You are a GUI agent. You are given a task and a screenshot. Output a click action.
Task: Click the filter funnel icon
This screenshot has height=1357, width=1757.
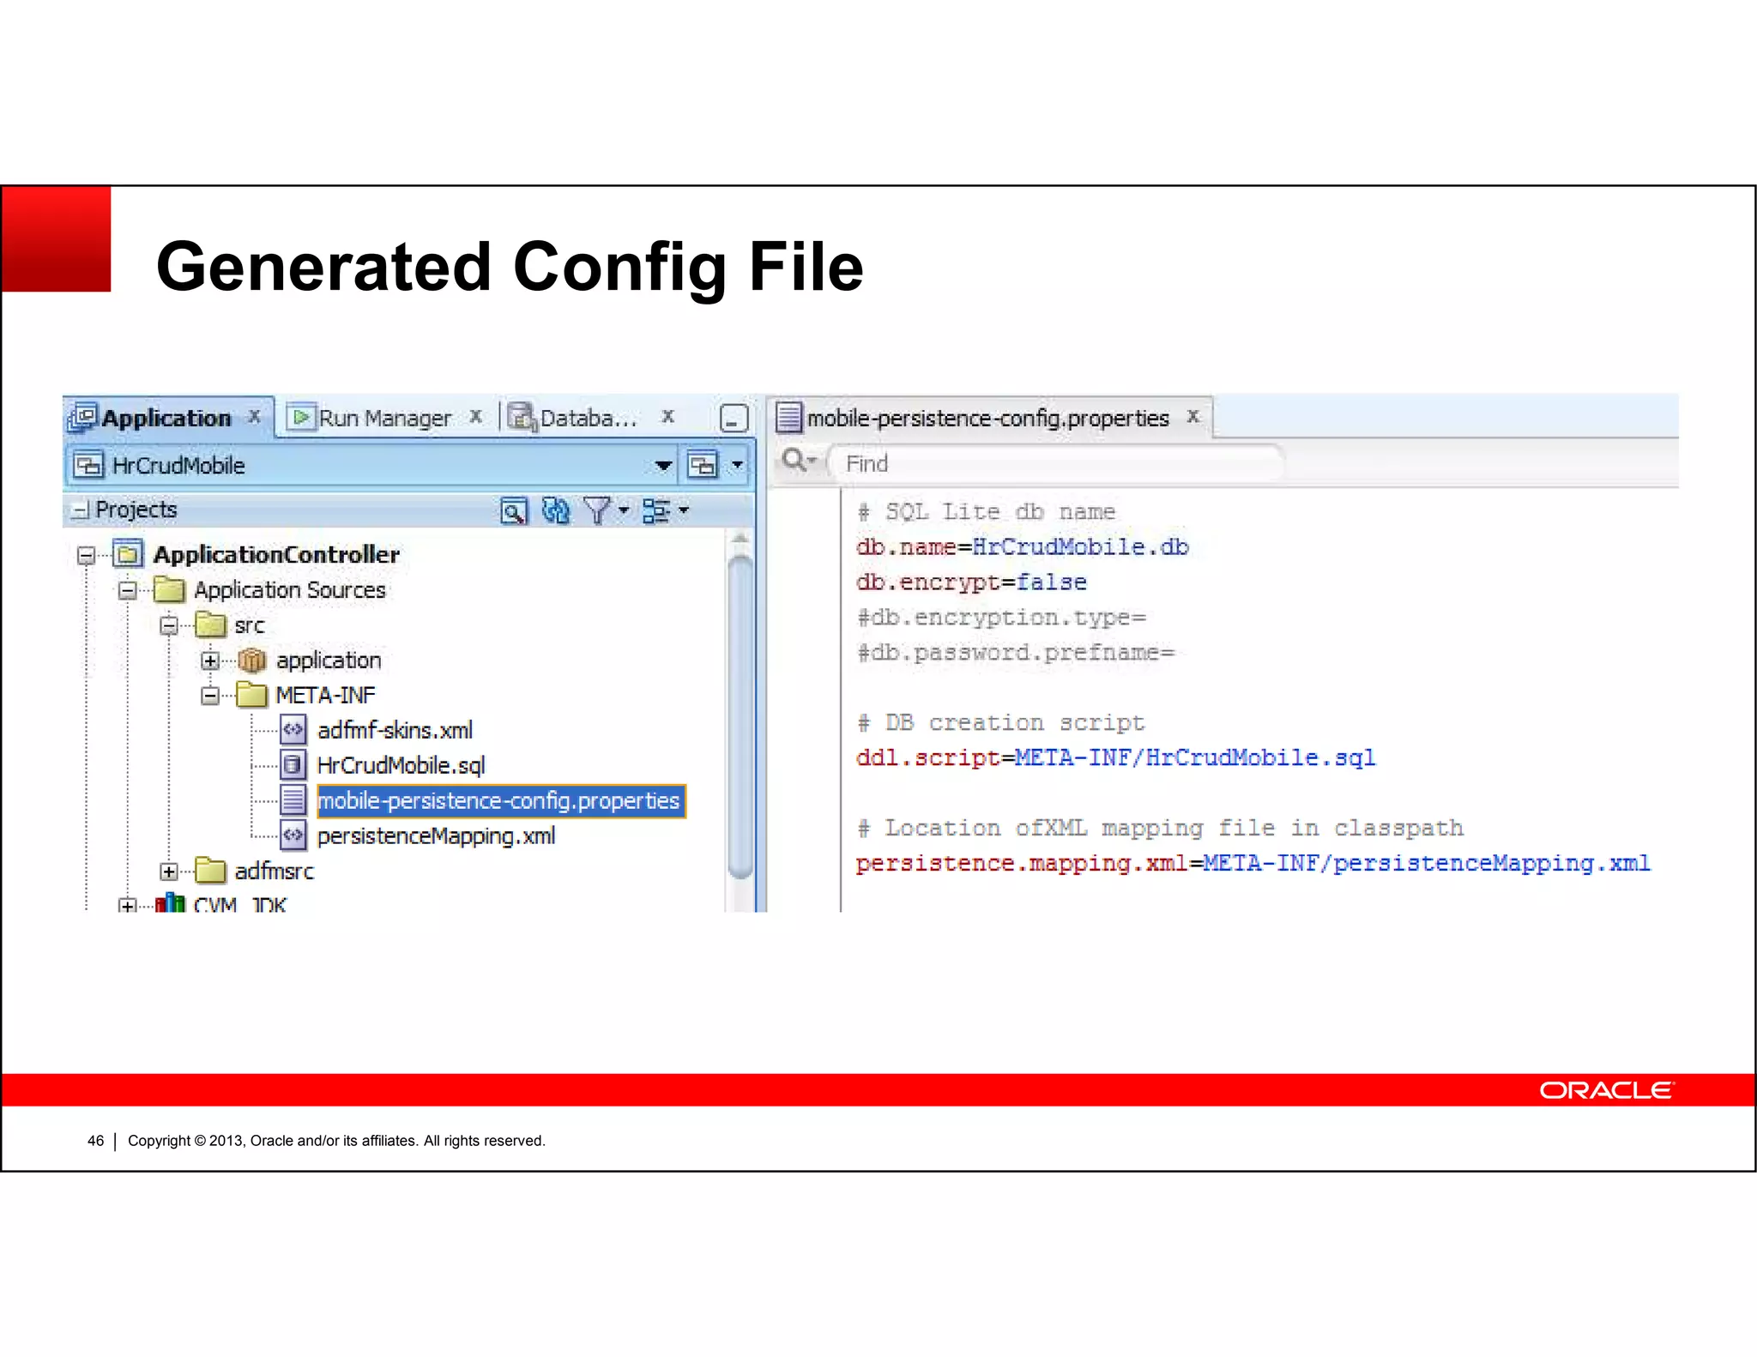tap(597, 511)
